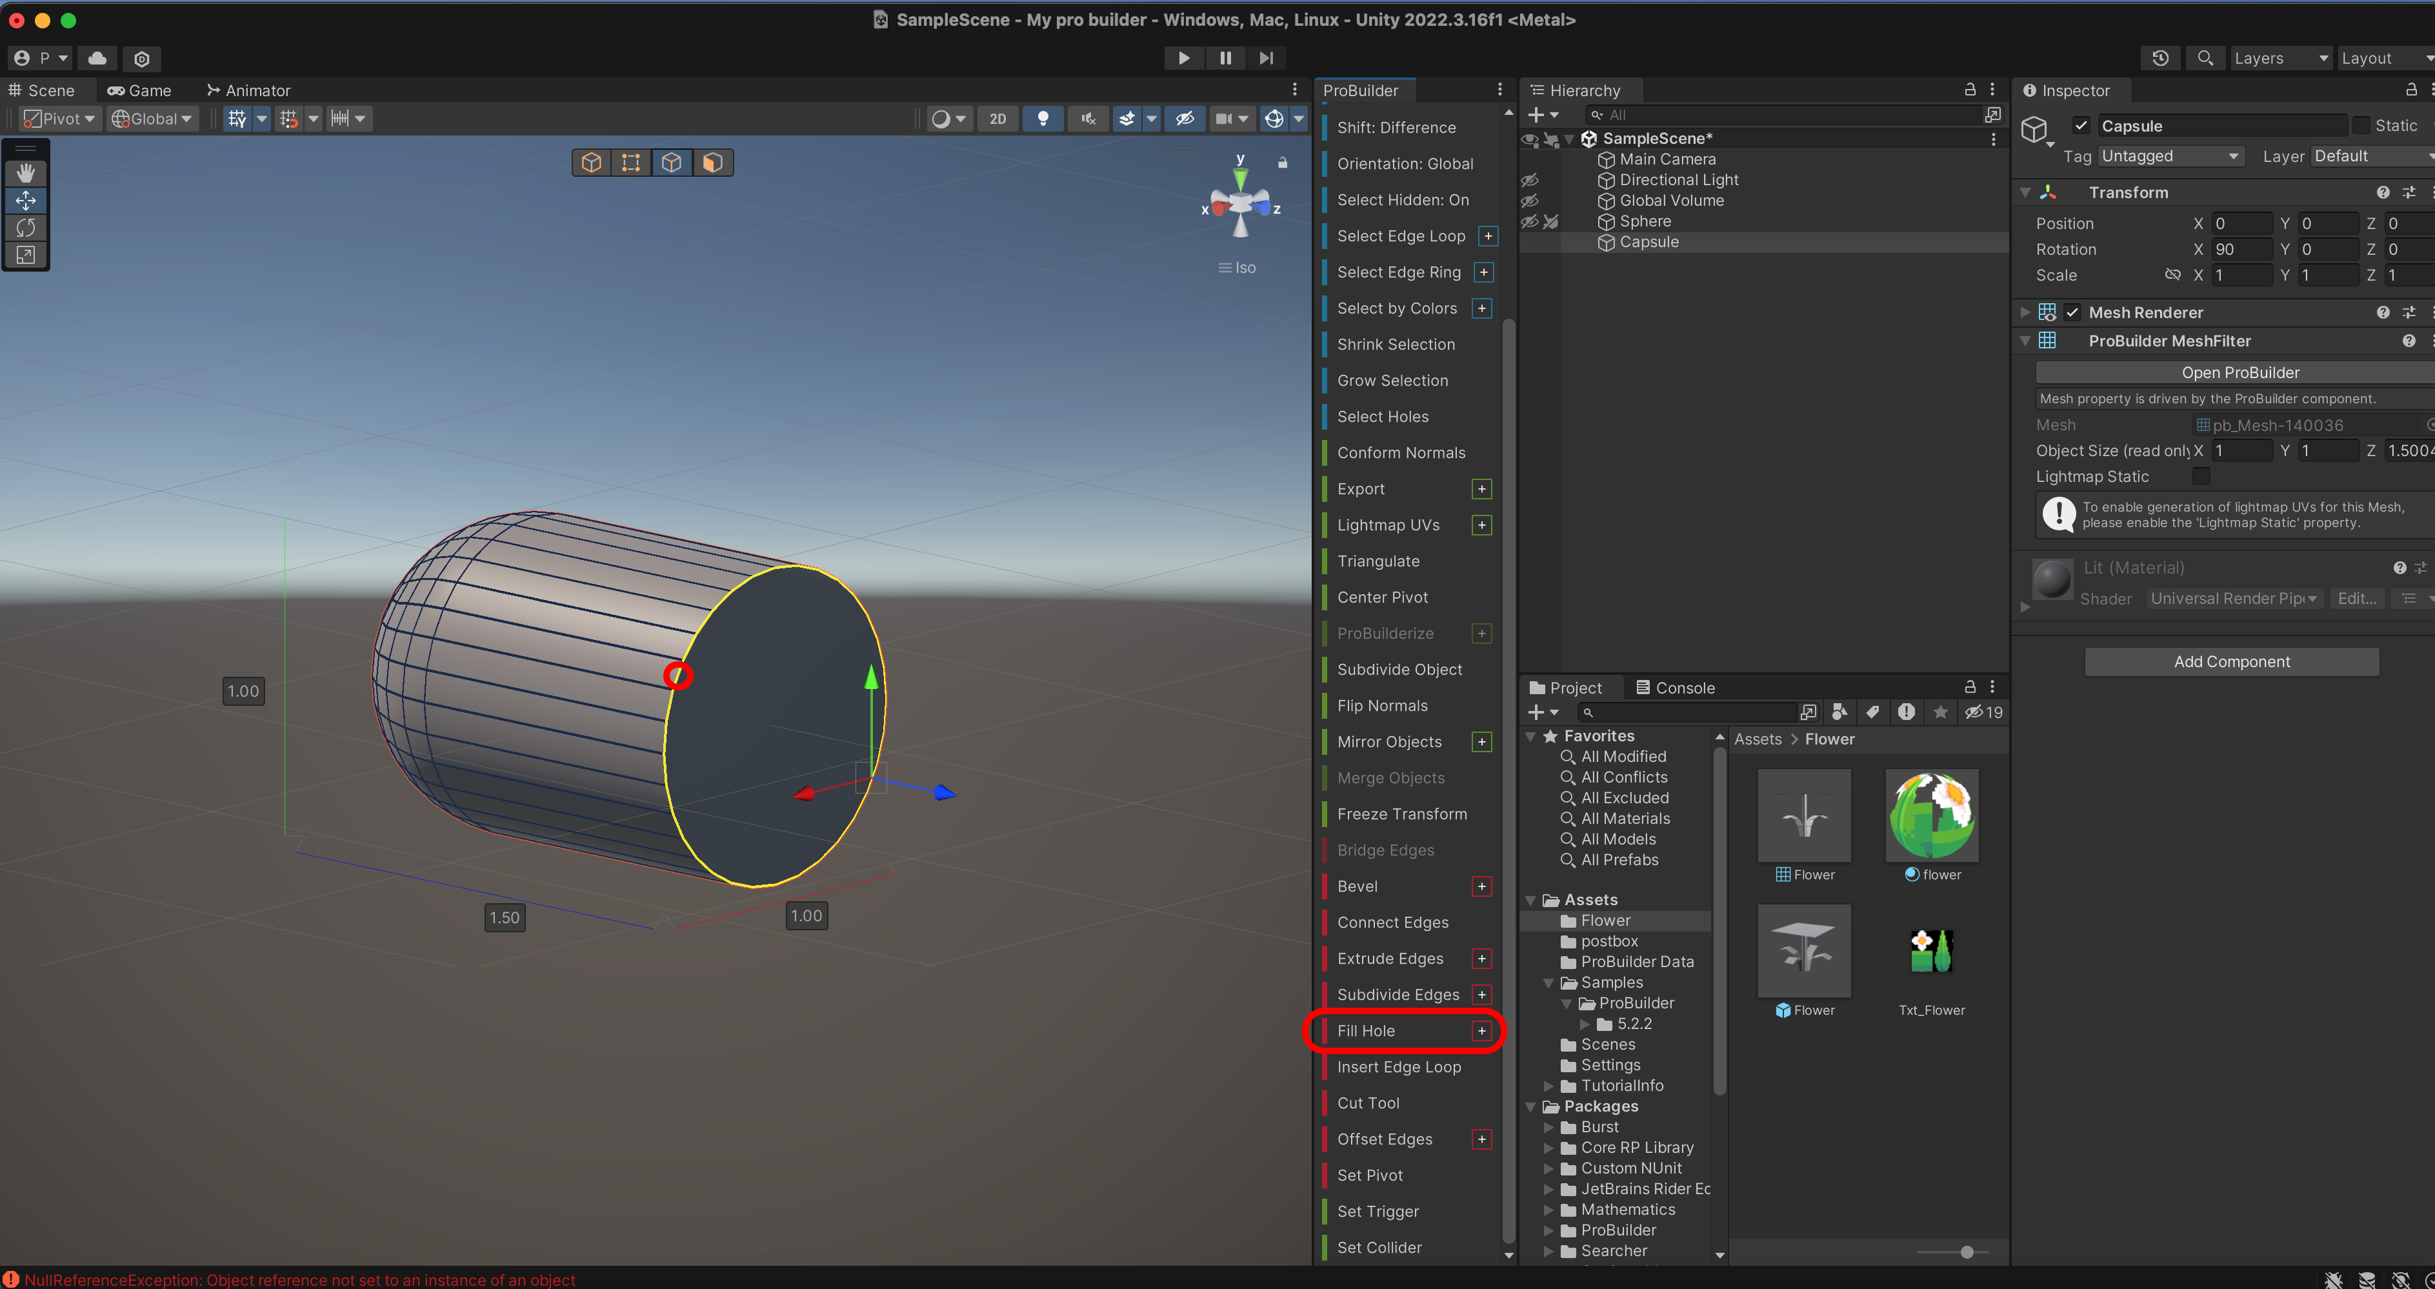Select the Rotate tool
Viewport: 2435px width, 1289px height.
(x=26, y=228)
